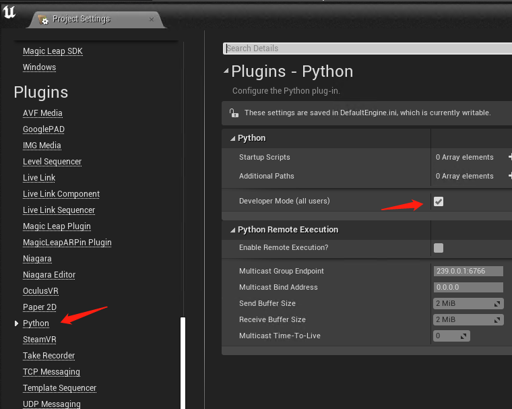Image resolution: width=512 pixels, height=409 pixels.
Task: Open Niagara Editor settings
Action: pos(49,275)
